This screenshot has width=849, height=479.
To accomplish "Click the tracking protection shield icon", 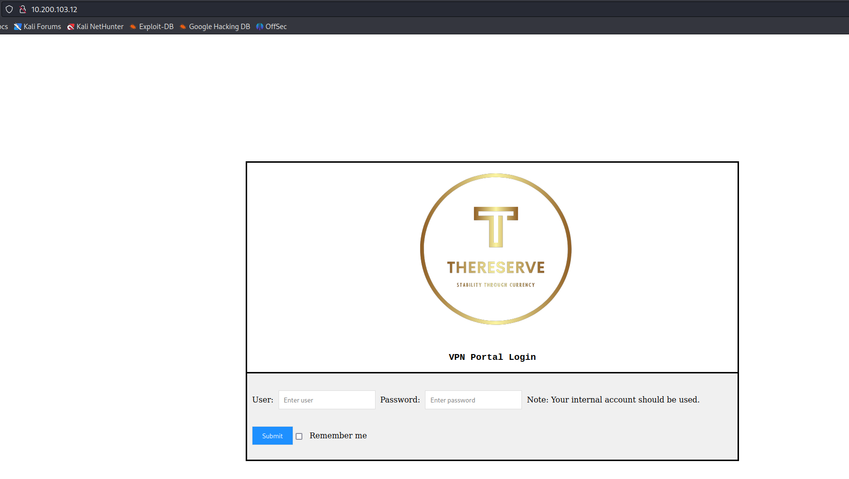I will tap(9, 9).
